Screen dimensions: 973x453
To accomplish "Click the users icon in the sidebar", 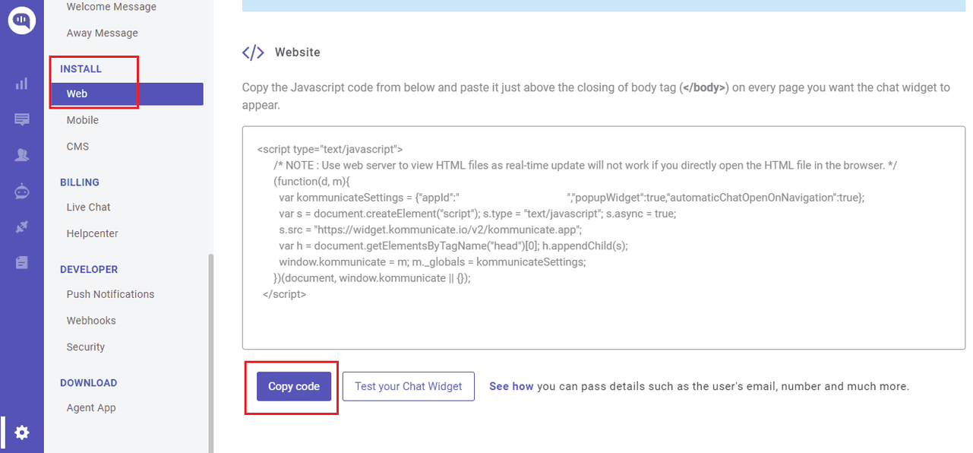I will click(21, 154).
